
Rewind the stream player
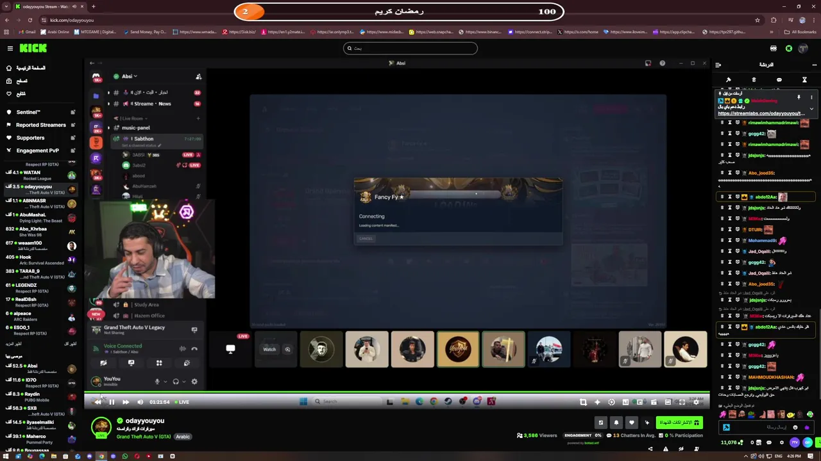[97, 402]
